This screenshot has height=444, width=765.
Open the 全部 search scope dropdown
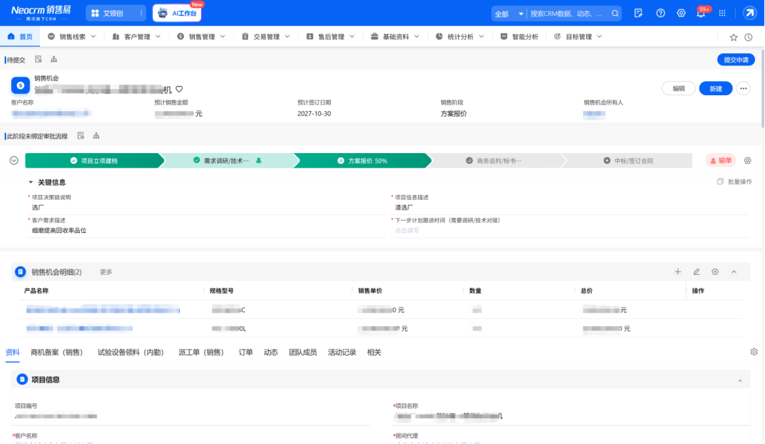point(509,14)
